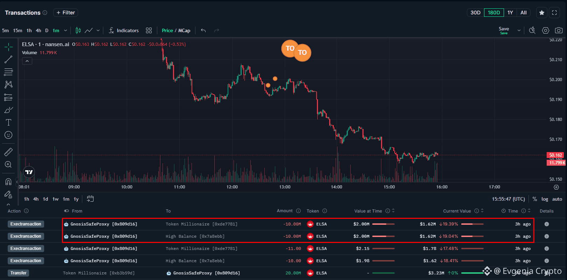
Task: Open the Save dropdown arrow
Action: pyautogui.click(x=519, y=30)
